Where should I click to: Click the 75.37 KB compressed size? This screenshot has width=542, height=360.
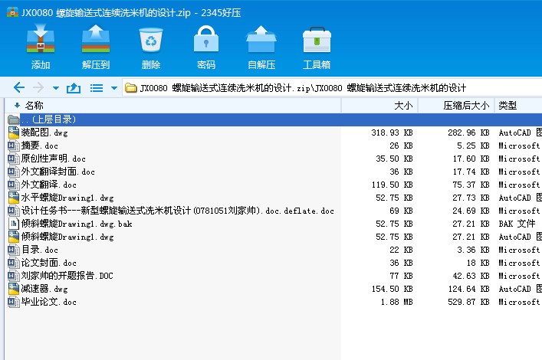click(x=471, y=185)
